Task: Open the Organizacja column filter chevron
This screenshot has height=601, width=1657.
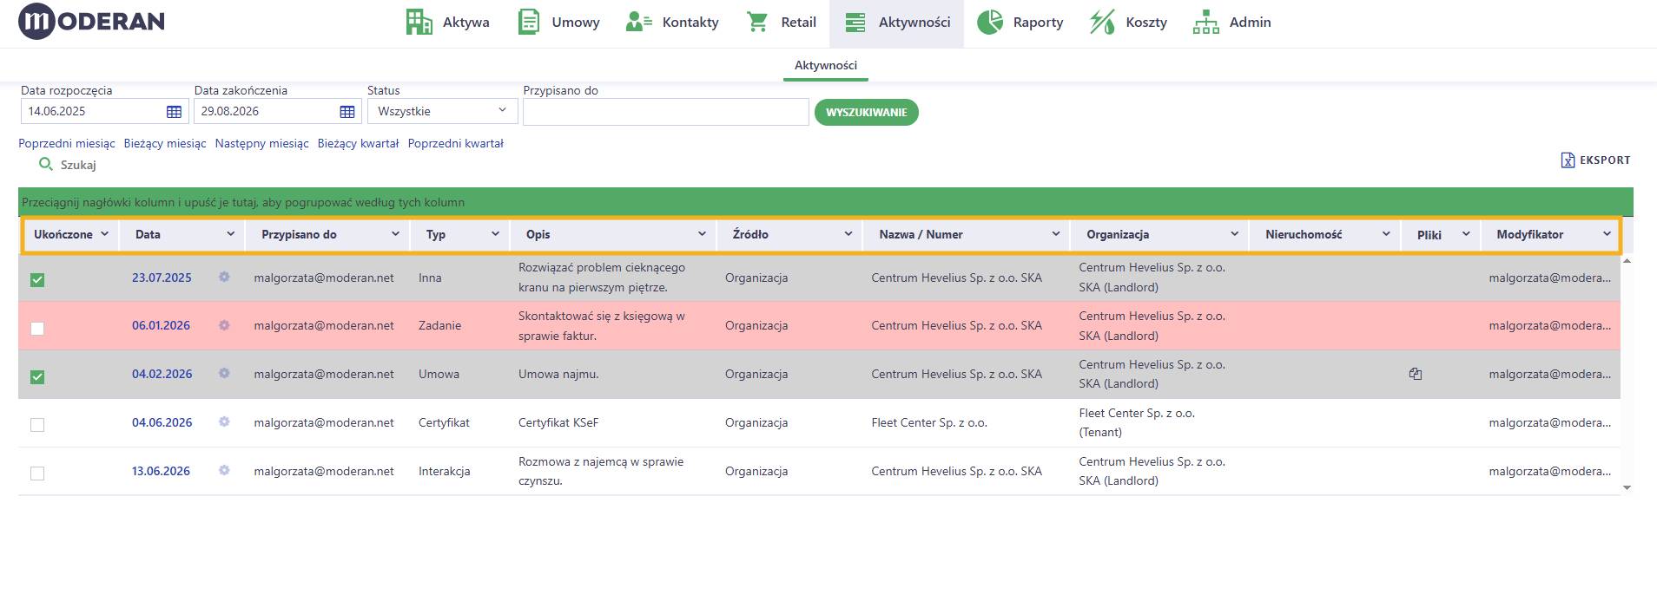Action: (x=1234, y=234)
